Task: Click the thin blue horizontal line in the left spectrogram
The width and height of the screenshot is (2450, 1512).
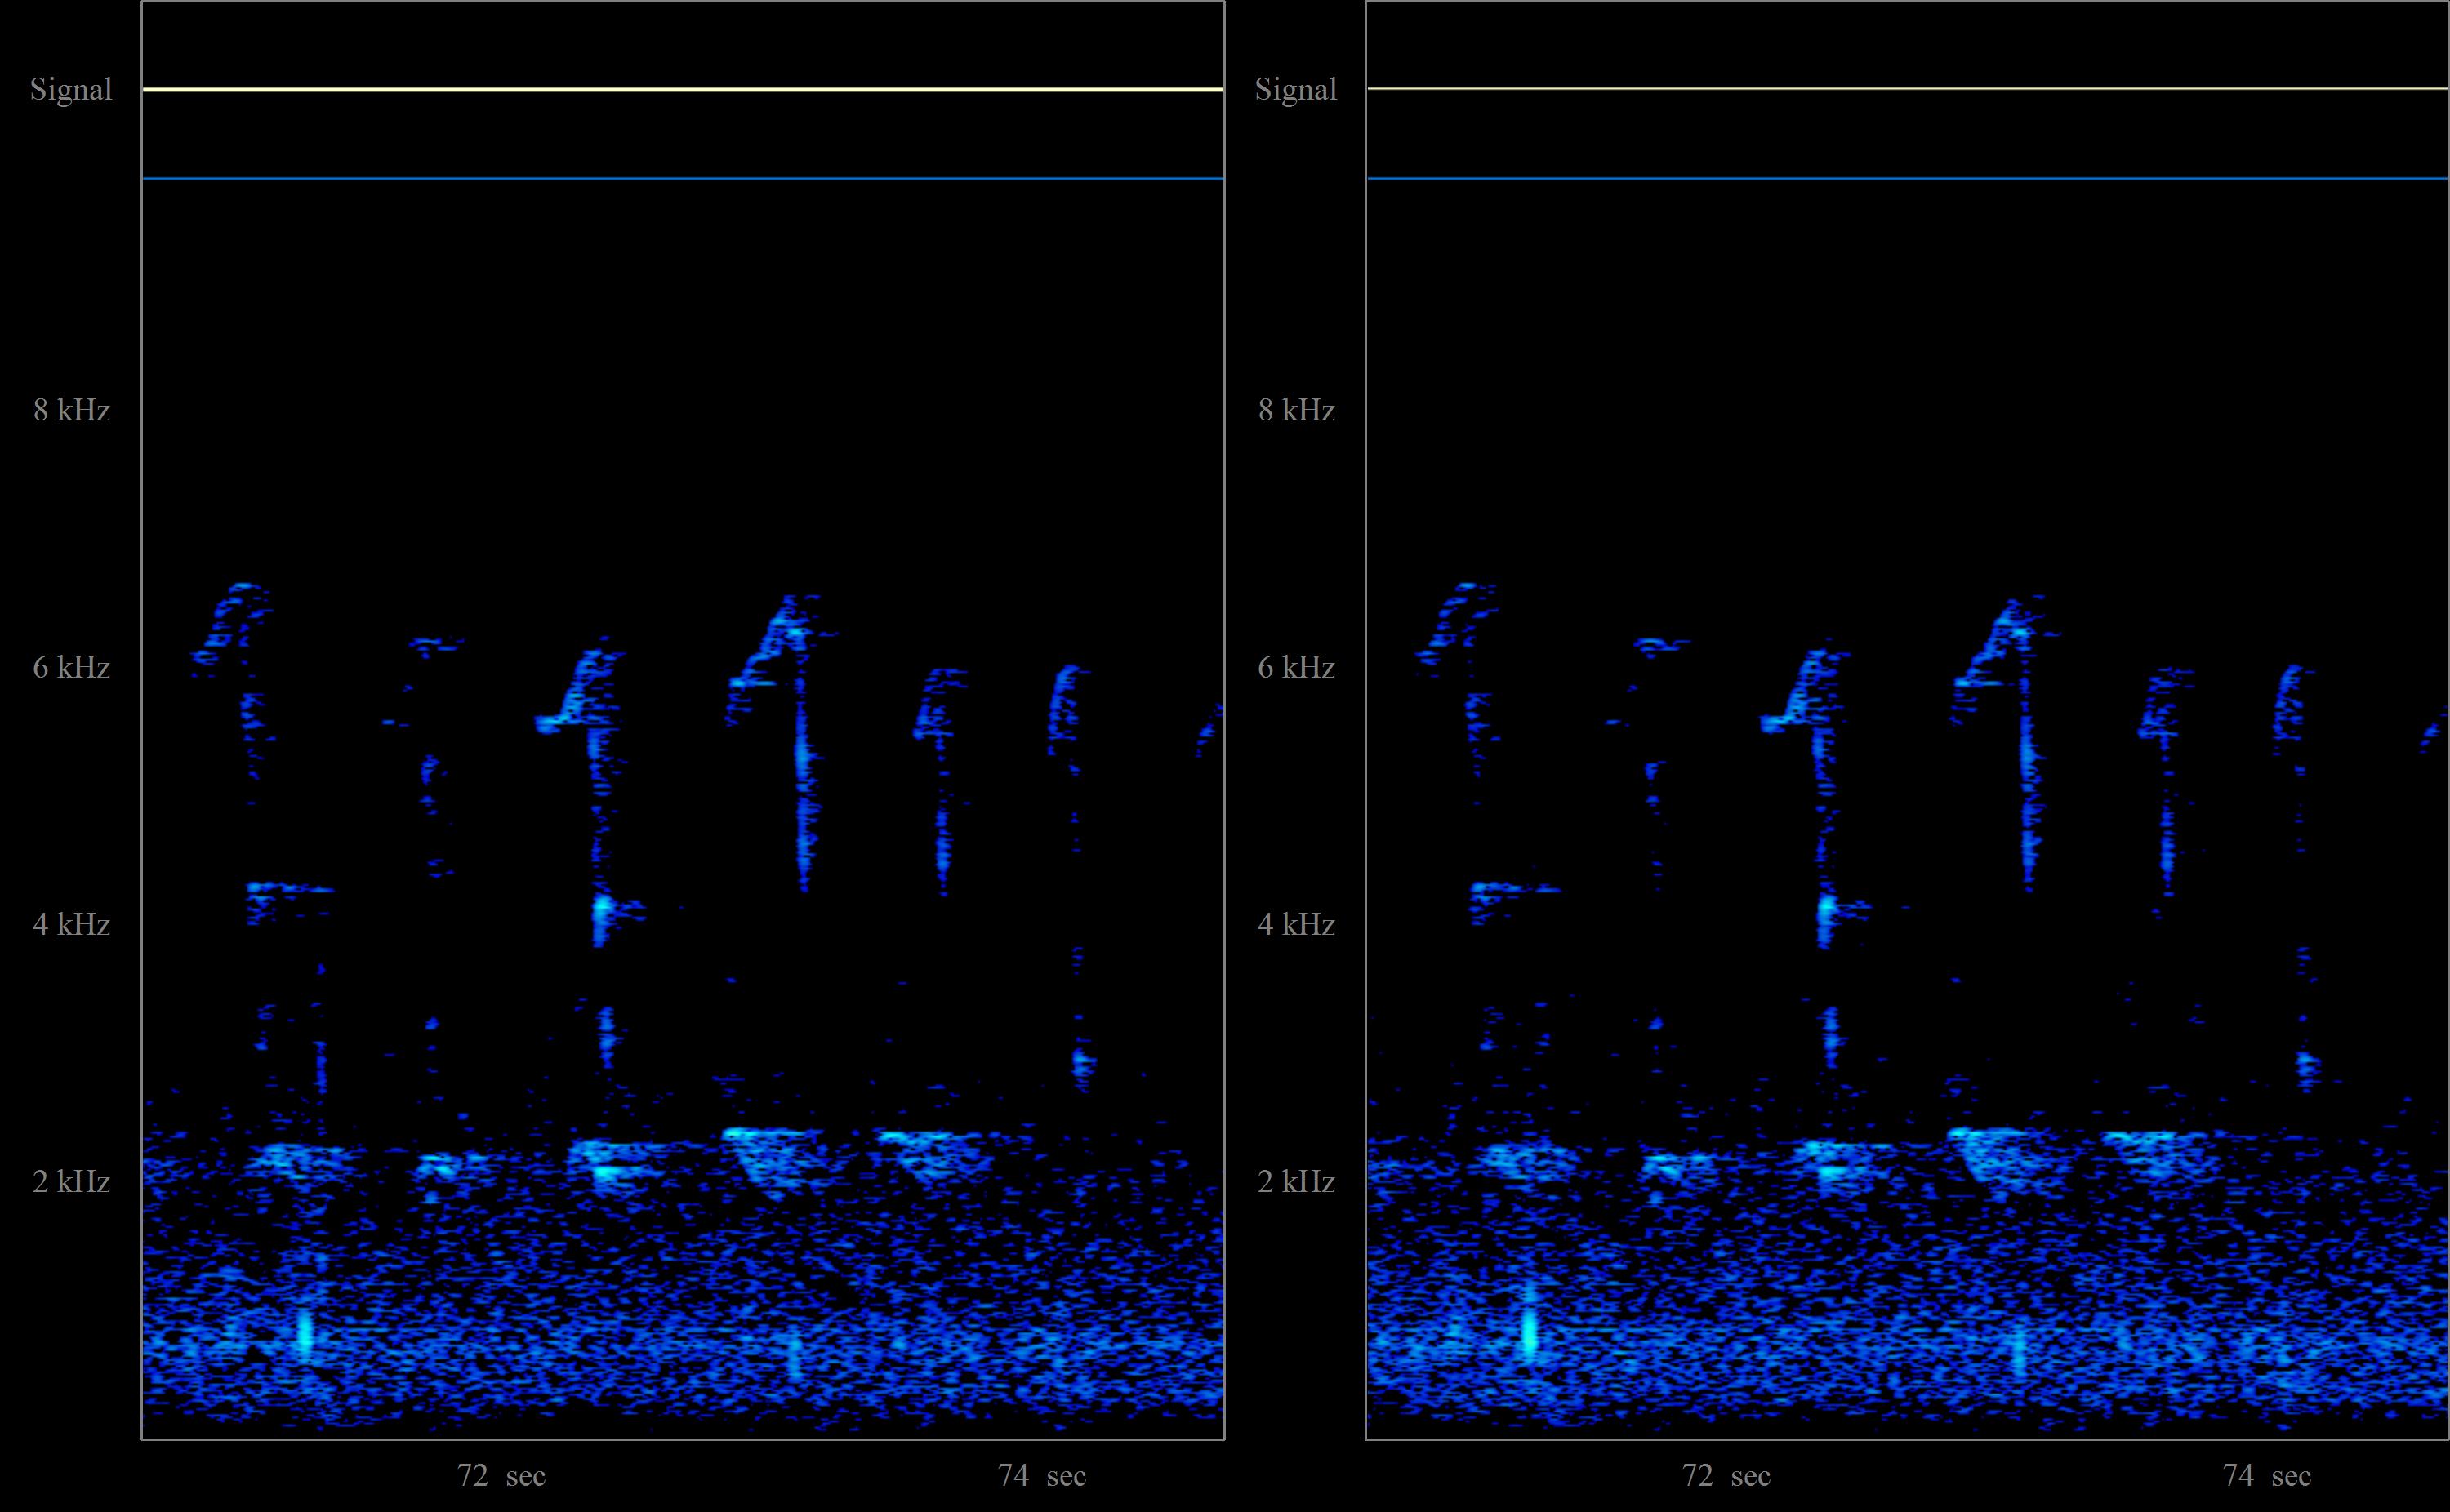Action: 683,179
